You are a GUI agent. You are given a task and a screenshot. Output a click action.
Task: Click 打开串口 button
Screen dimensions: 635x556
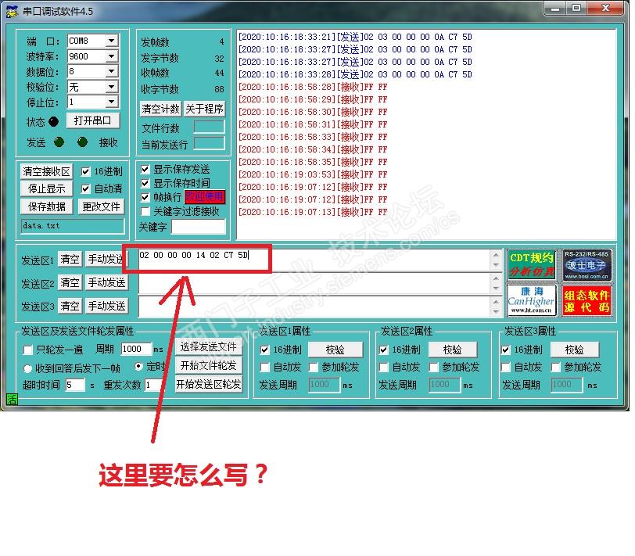[x=93, y=120]
